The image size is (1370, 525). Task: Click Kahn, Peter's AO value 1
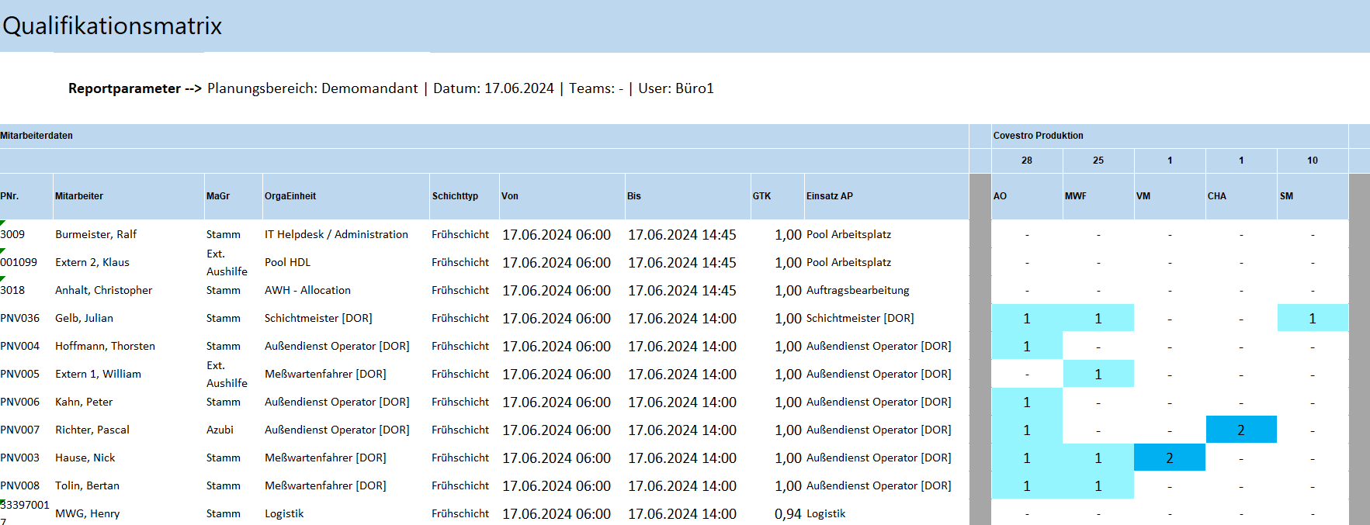pyautogui.click(x=1027, y=402)
